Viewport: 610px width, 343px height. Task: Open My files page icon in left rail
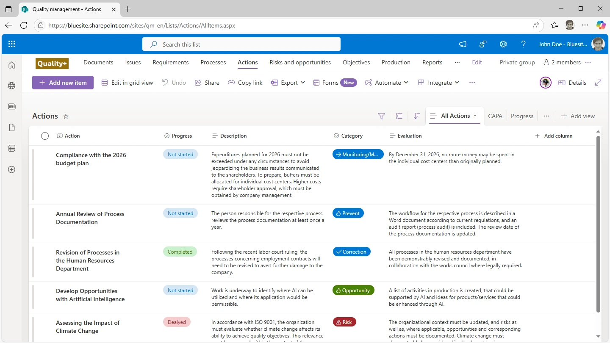12,127
